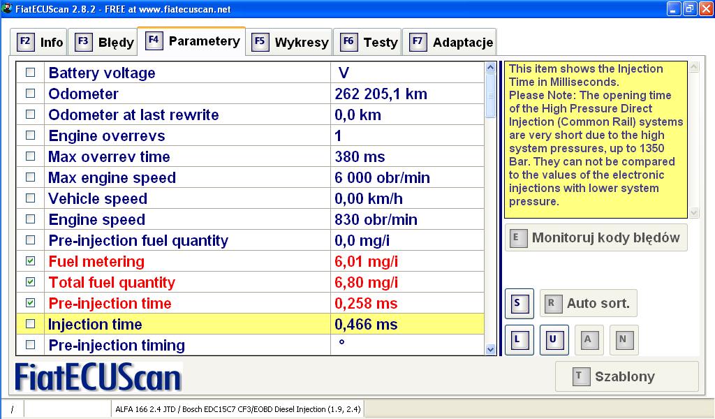Screen dimensions: 715x419
Task: Open Szablony templates button
Action: pyautogui.click(x=626, y=376)
